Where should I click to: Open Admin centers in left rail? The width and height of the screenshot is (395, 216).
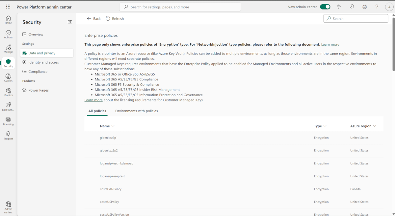pos(8,207)
